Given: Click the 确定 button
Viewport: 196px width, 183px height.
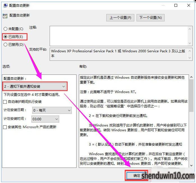Looking at the screenshot, I should tap(137, 176).
